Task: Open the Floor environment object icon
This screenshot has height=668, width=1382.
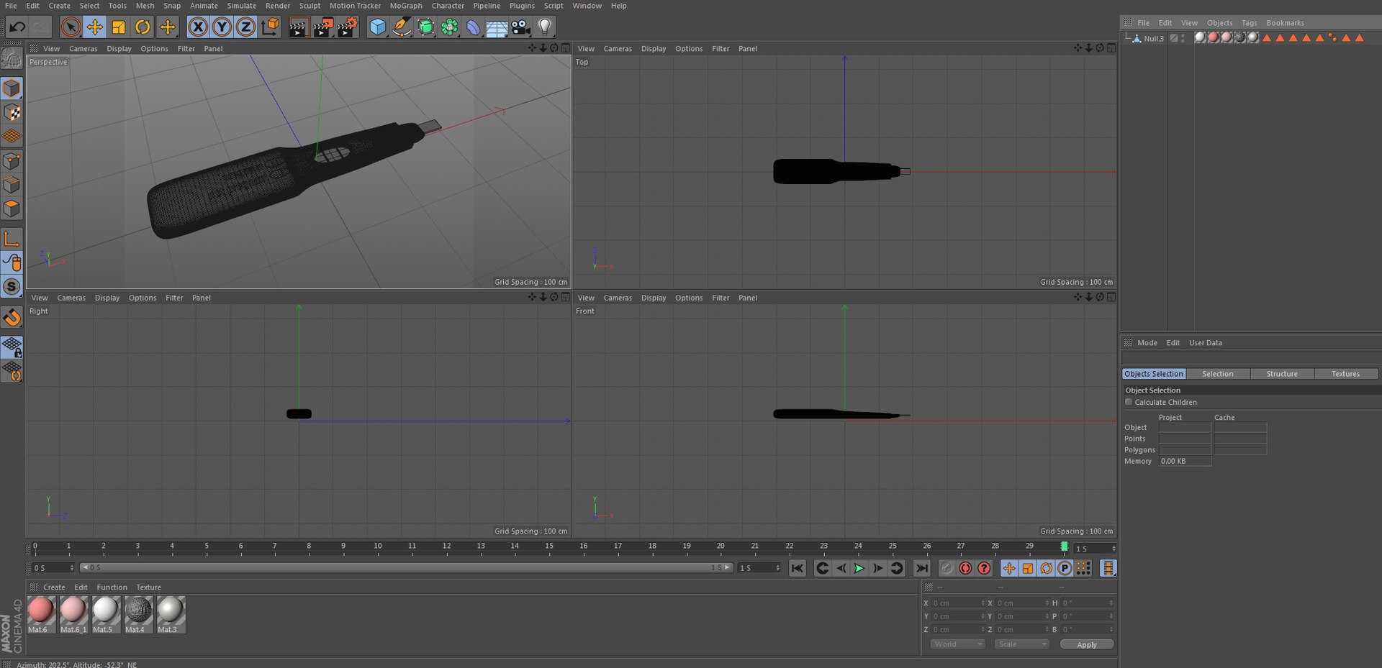Action: 497,28
